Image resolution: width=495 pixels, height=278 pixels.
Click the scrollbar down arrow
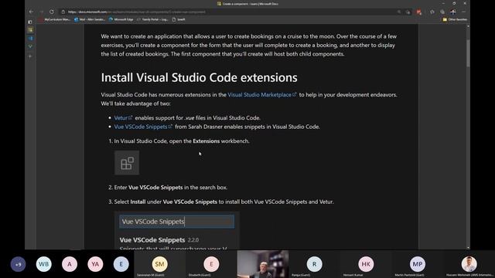(468, 248)
